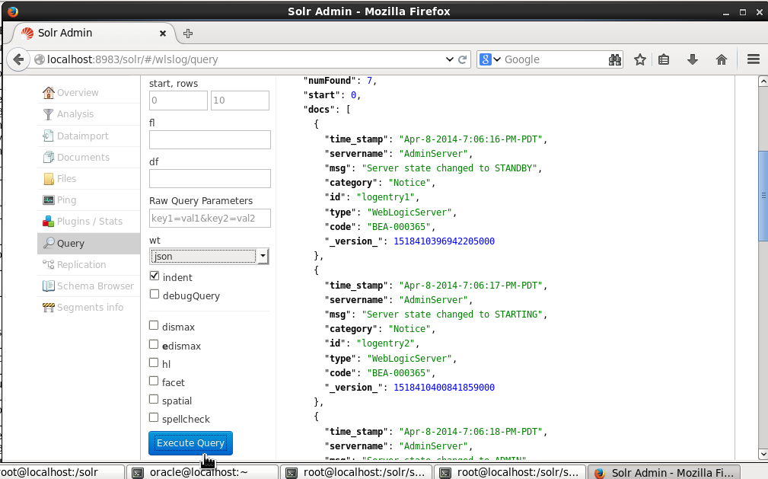Click the scrollbar down arrow
The height and width of the screenshot is (479, 768).
point(763,455)
